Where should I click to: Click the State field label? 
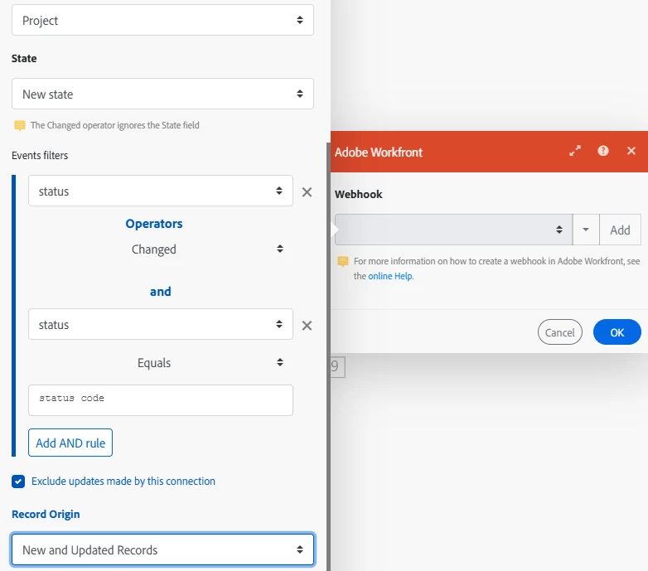click(x=24, y=58)
